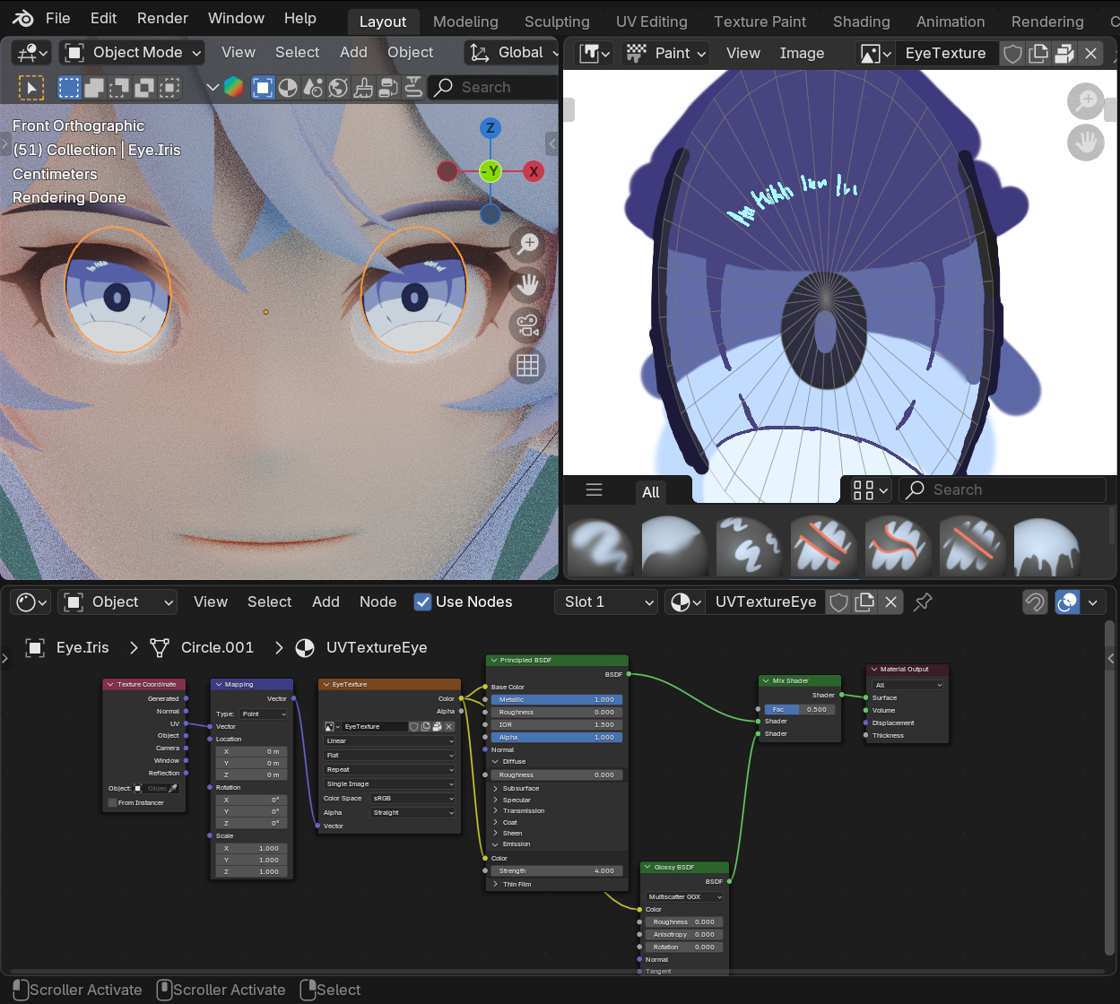Select the fourth brush thumbnail with red stroke

pyautogui.click(x=823, y=546)
